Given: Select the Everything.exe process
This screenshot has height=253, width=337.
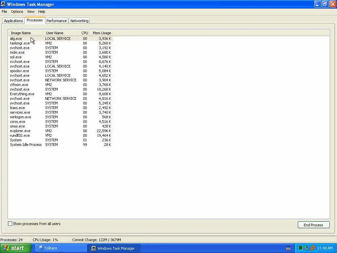Looking at the screenshot, I should pyautogui.click(x=61, y=94).
